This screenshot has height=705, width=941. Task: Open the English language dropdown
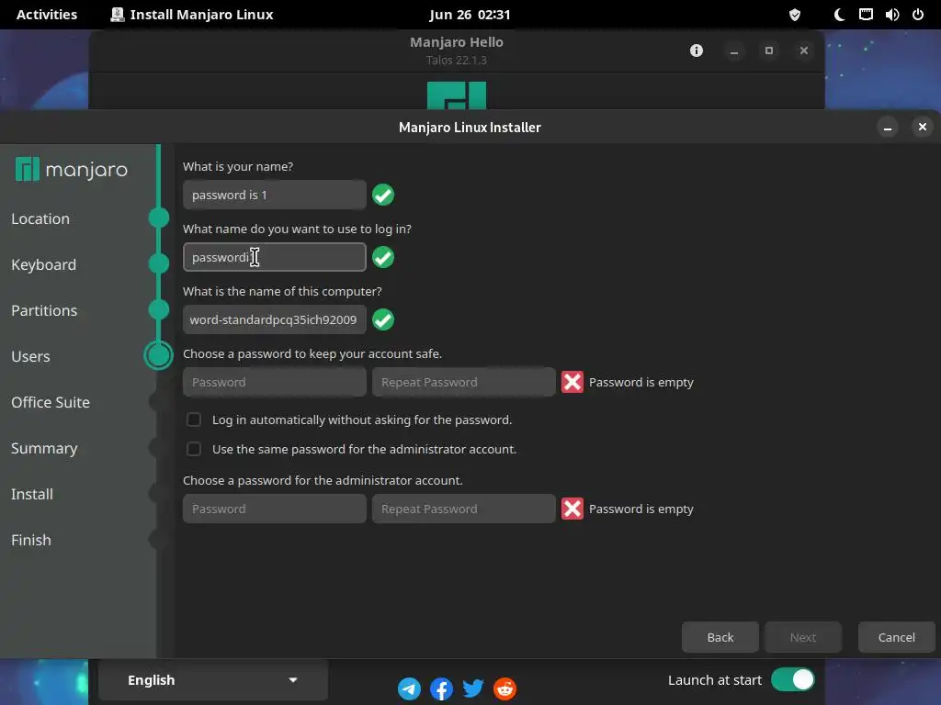pos(213,680)
